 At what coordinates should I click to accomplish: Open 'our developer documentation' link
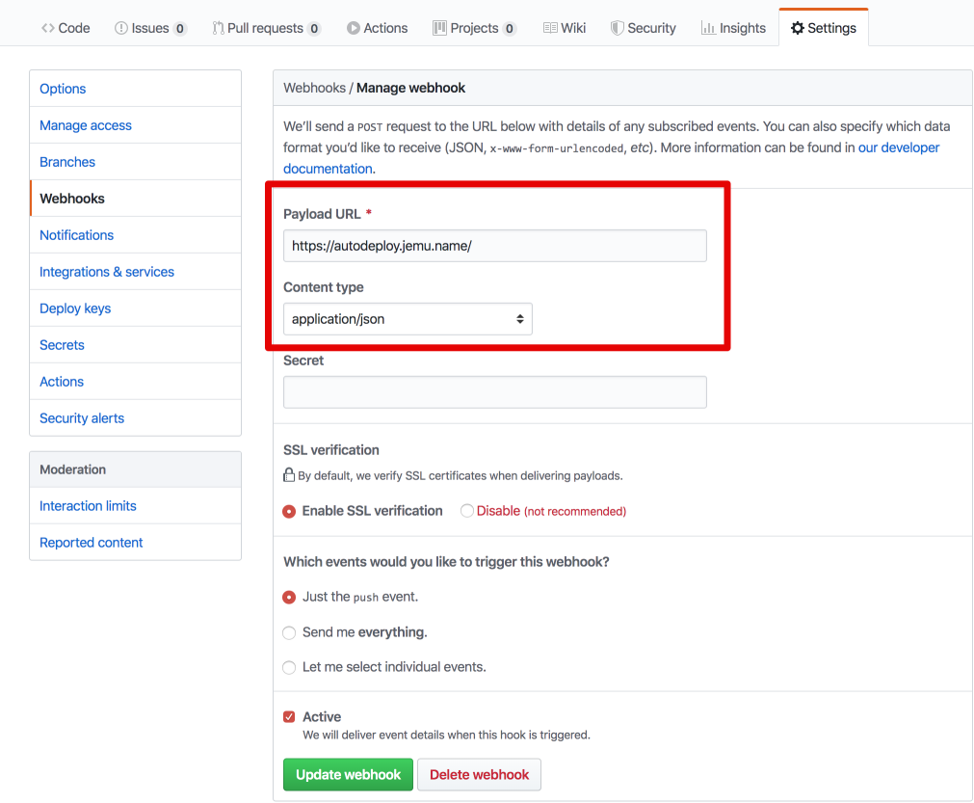point(899,147)
